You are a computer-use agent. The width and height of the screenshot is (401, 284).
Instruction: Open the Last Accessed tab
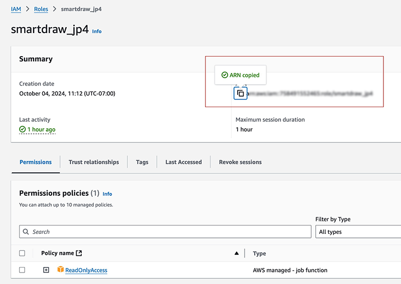coord(183,162)
